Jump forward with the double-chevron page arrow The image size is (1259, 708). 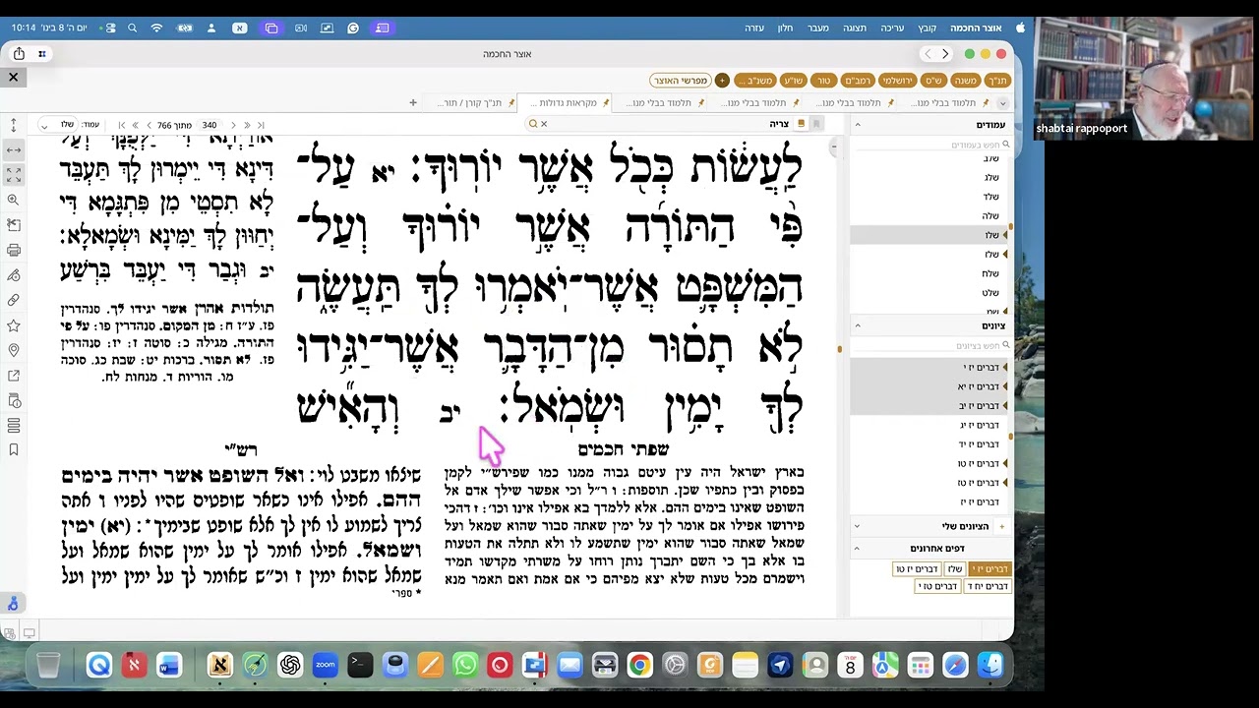247,125
